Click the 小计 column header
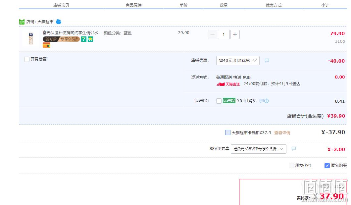This screenshot has width=351, height=205. 325,5
